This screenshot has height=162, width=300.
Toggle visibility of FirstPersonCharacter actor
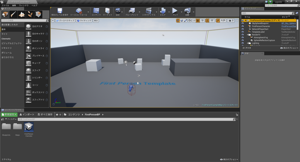coord(243,26)
